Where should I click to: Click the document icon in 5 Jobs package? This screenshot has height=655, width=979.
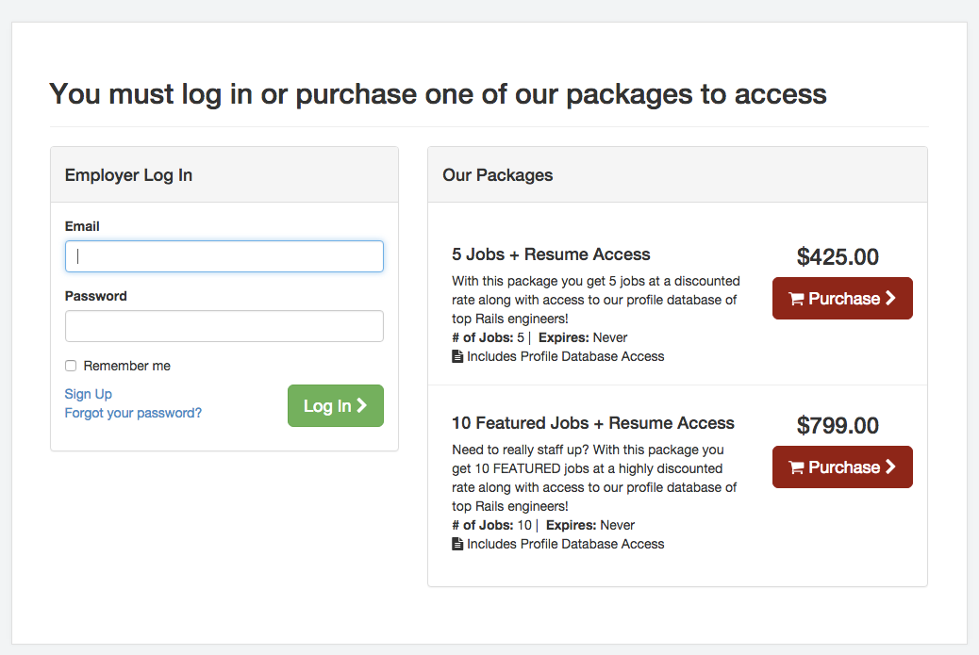coord(457,356)
